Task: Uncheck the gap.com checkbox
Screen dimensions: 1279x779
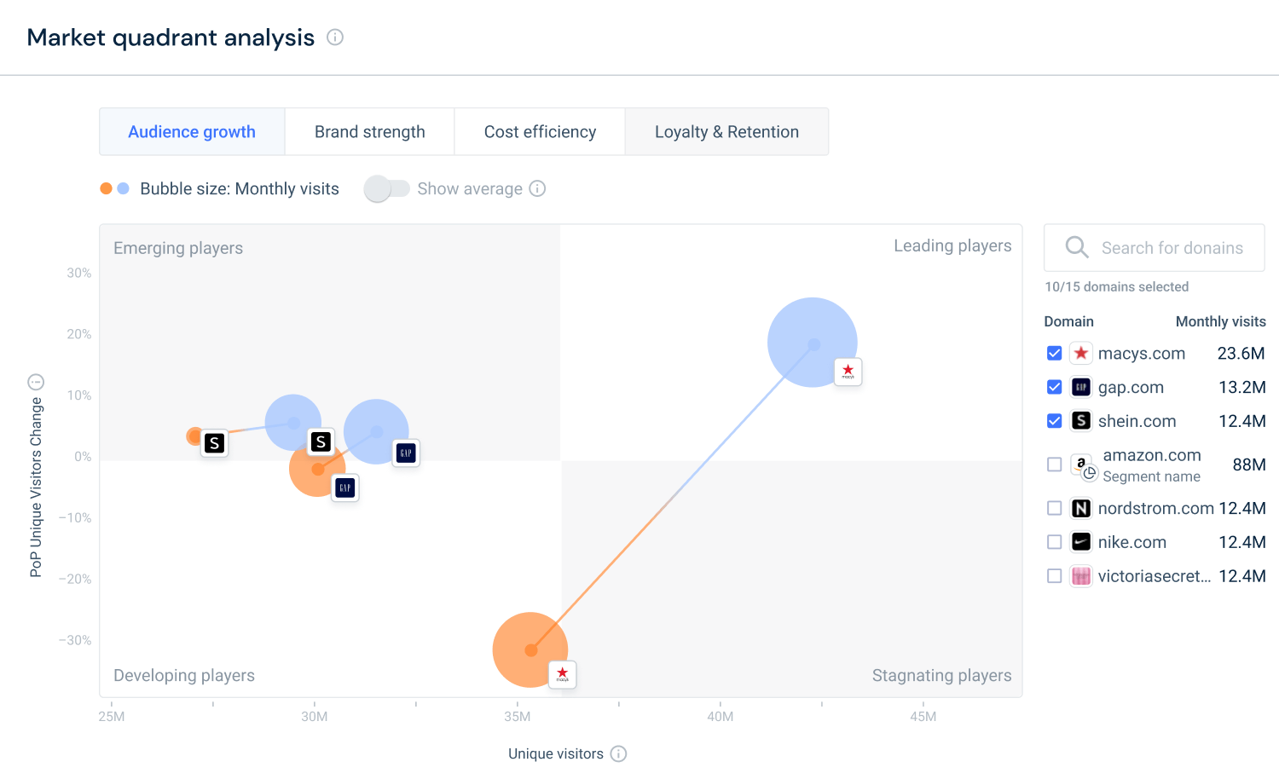Action: 1054,387
